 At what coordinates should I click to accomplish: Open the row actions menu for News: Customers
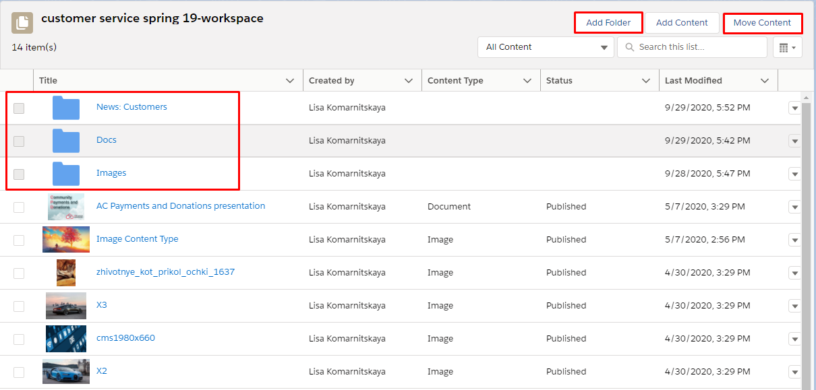coord(794,108)
